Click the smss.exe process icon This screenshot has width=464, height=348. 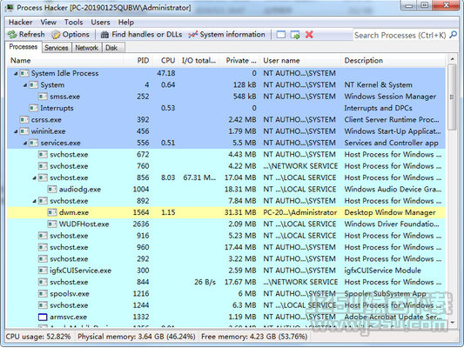coord(43,97)
